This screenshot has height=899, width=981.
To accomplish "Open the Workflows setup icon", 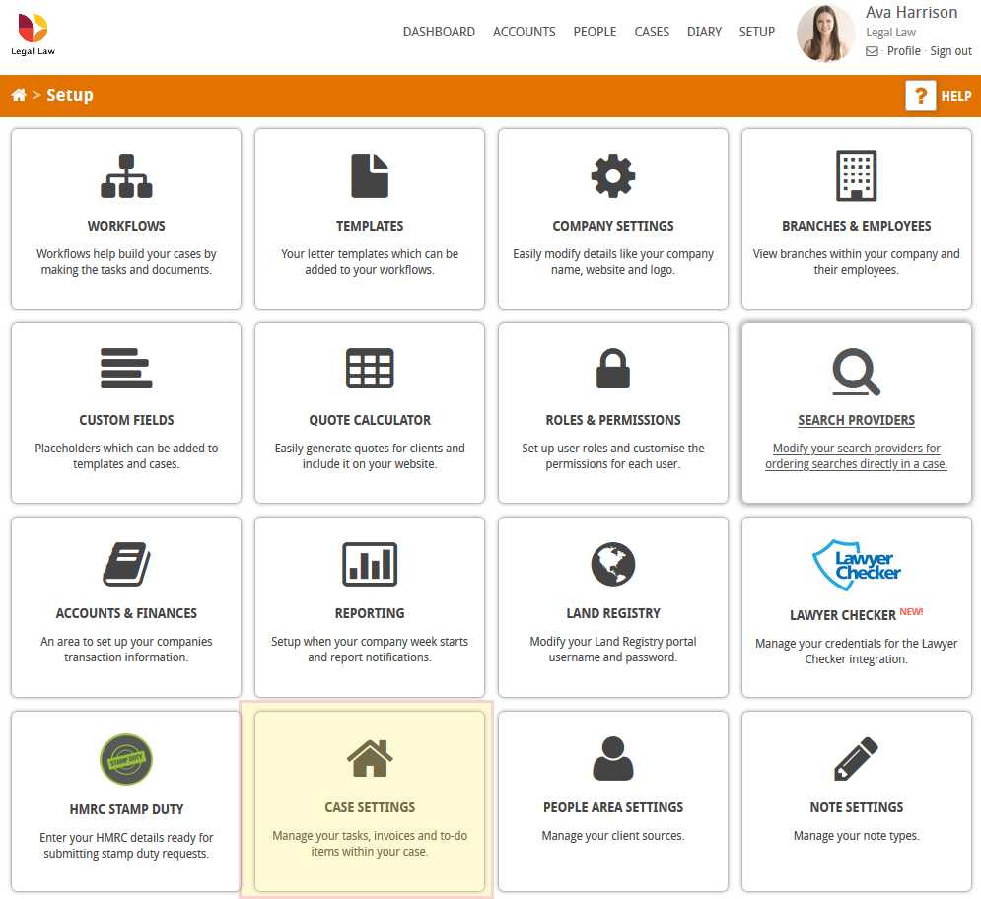I will pyautogui.click(x=126, y=175).
